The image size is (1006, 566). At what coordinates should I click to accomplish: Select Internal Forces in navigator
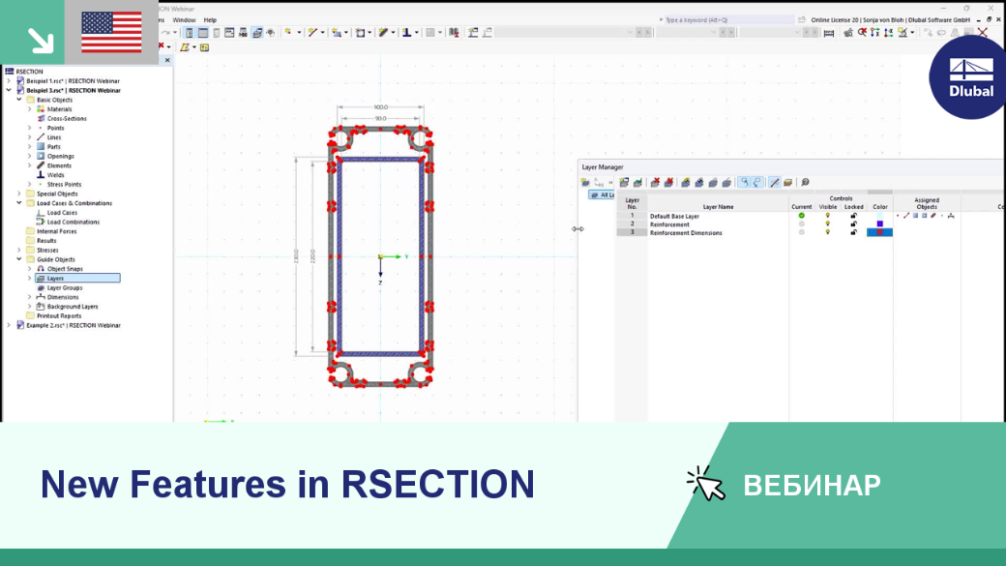(56, 231)
